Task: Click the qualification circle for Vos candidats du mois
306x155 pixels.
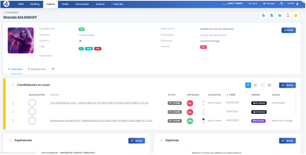Action: pyautogui.click(x=32, y=103)
